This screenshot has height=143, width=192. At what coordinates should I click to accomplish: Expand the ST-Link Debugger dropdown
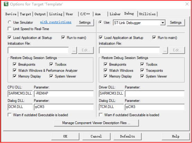click(x=163, y=23)
